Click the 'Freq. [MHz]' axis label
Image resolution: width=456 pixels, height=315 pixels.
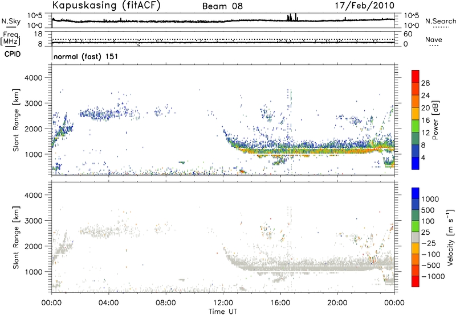[10, 38]
